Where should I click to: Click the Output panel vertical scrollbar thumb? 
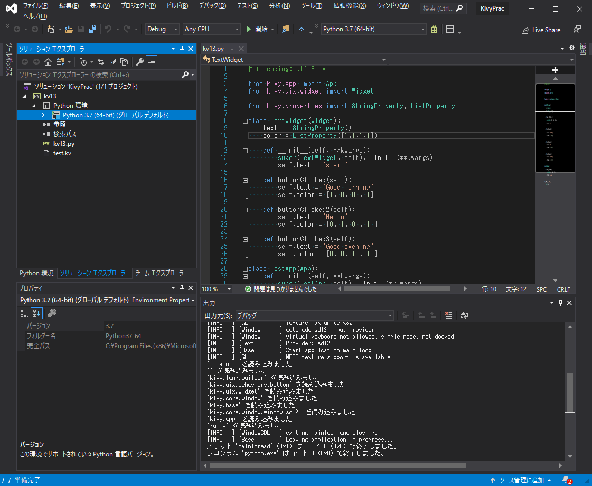570,392
